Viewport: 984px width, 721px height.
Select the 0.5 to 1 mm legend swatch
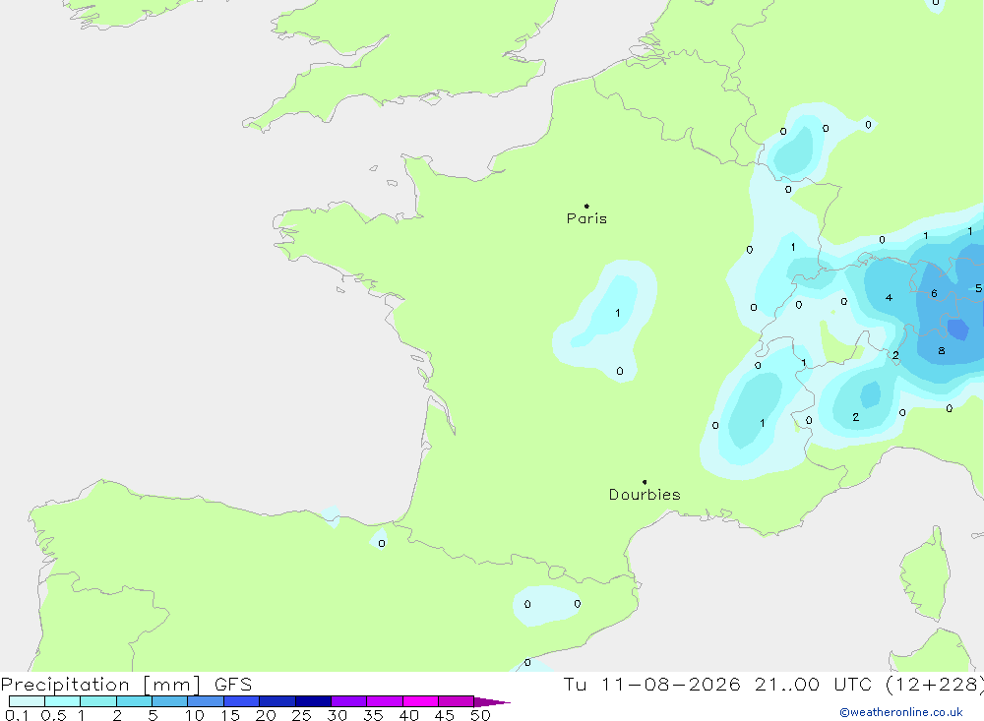63,701
